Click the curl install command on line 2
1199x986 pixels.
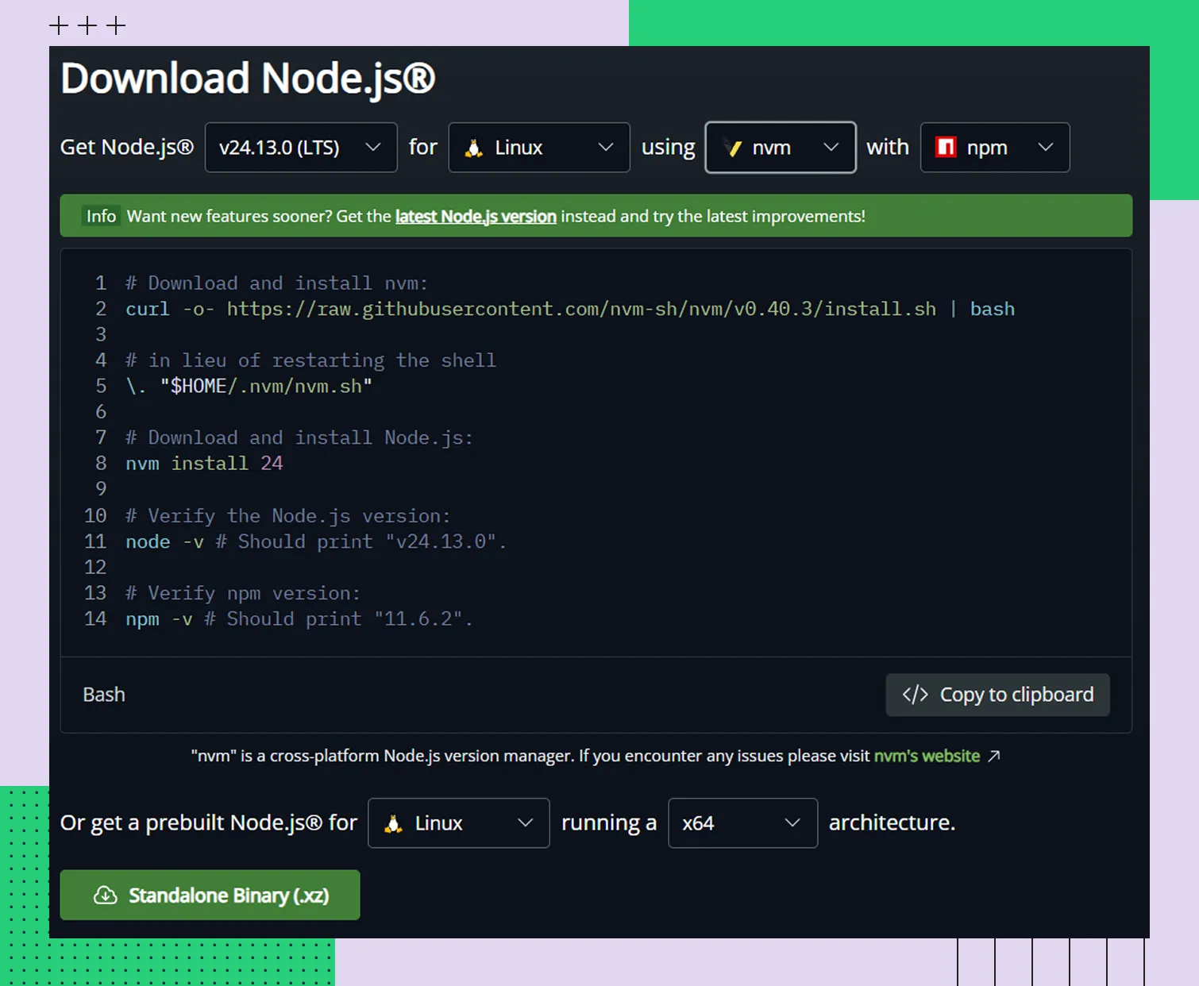coord(569,309)
